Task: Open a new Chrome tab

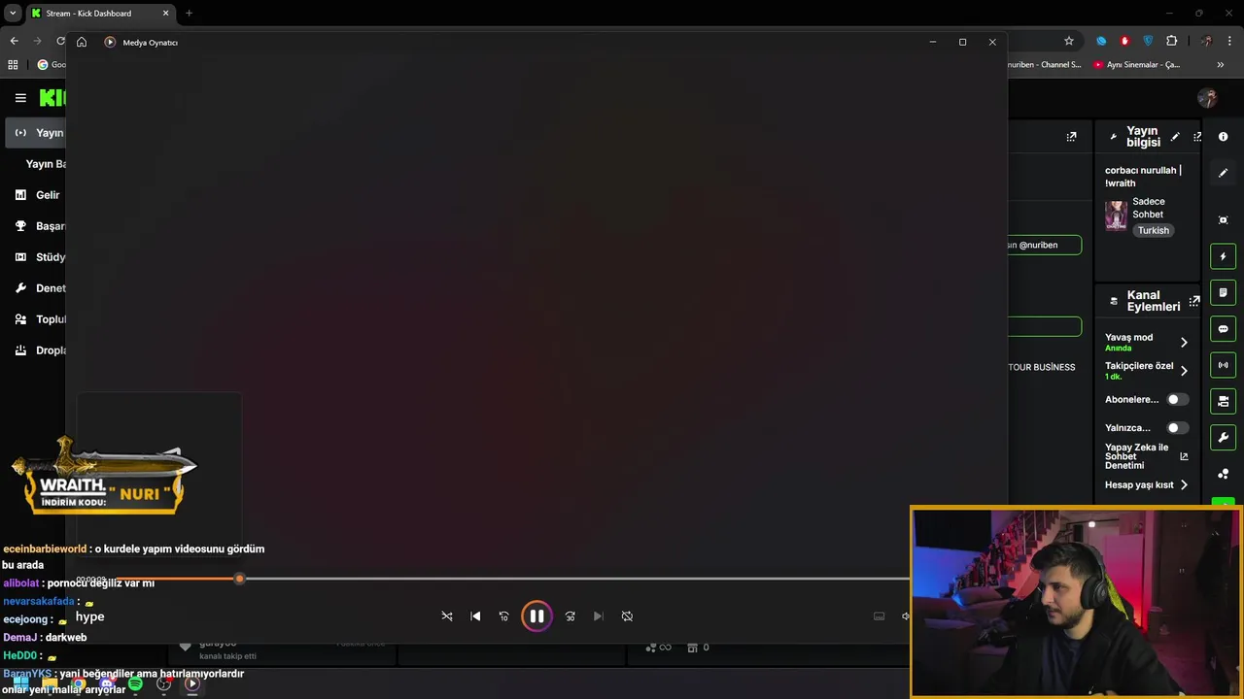Action: [x=189, y=14]
